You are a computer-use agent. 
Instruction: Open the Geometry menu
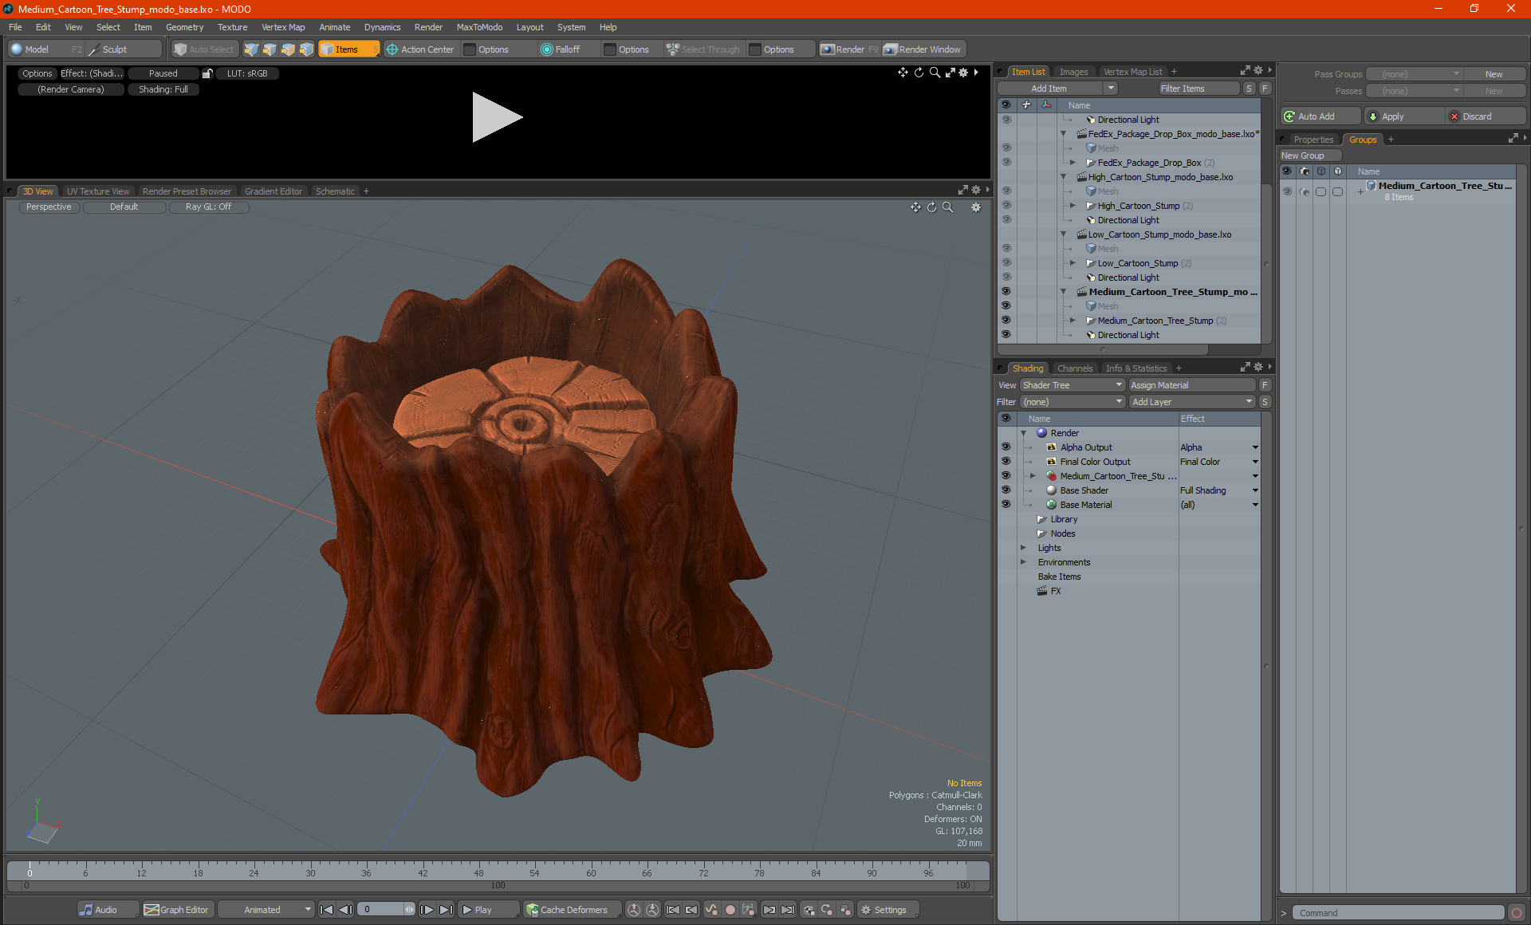coord(184,27)
